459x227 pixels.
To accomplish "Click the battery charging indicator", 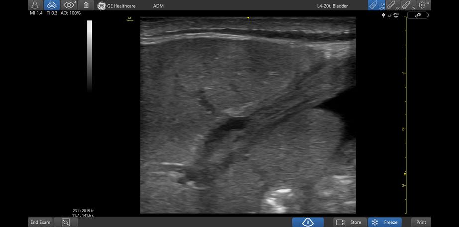I will tap(418, 15).
